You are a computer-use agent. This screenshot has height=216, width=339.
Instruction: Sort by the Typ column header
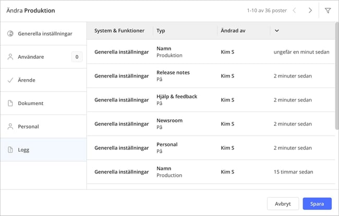161,31
